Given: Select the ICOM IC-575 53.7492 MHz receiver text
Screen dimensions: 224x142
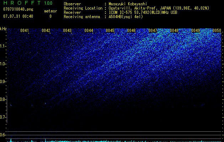Looking at the screenshot, I should [143, 12].
